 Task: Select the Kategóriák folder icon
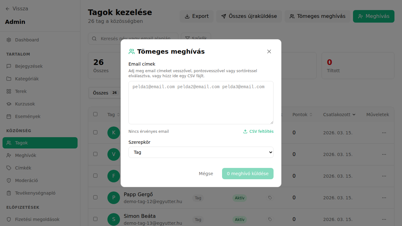pyautogui.click(x=8, y=79)
